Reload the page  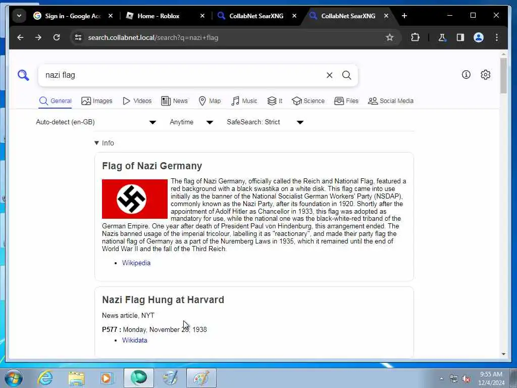(x=57, y=37)
